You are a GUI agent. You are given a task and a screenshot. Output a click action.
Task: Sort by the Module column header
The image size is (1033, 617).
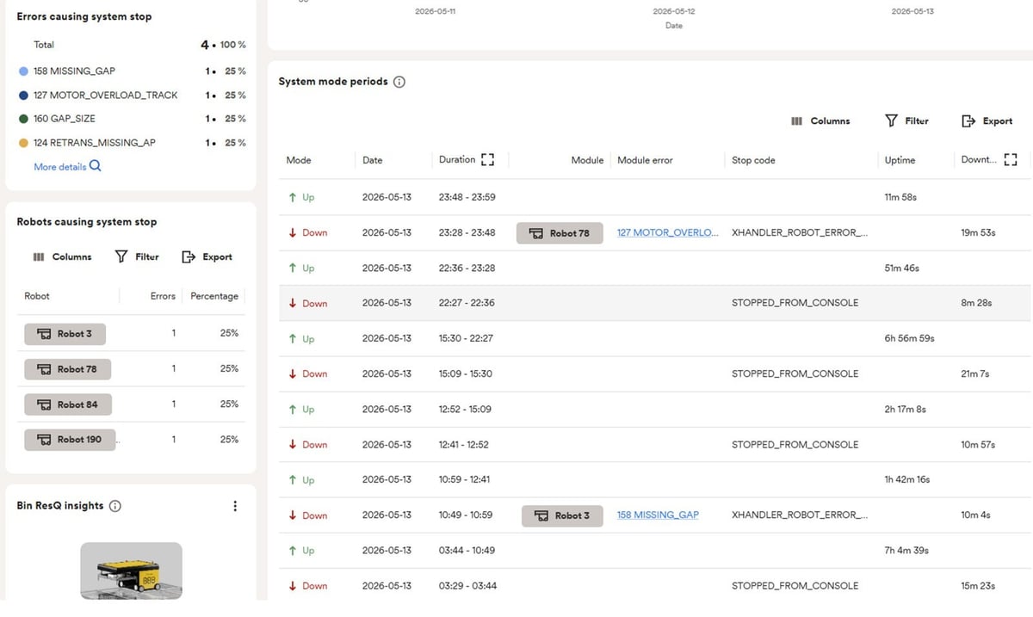coord(587,160)
